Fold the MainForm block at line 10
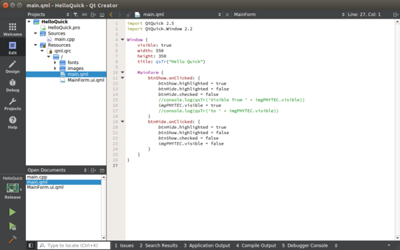Image resolution: width=400 pixels, height=250 pixels. tap(123, 73)
